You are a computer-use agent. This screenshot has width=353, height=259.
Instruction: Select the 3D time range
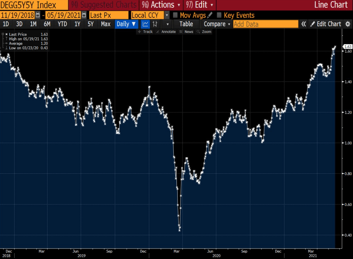tap(19, 24)
